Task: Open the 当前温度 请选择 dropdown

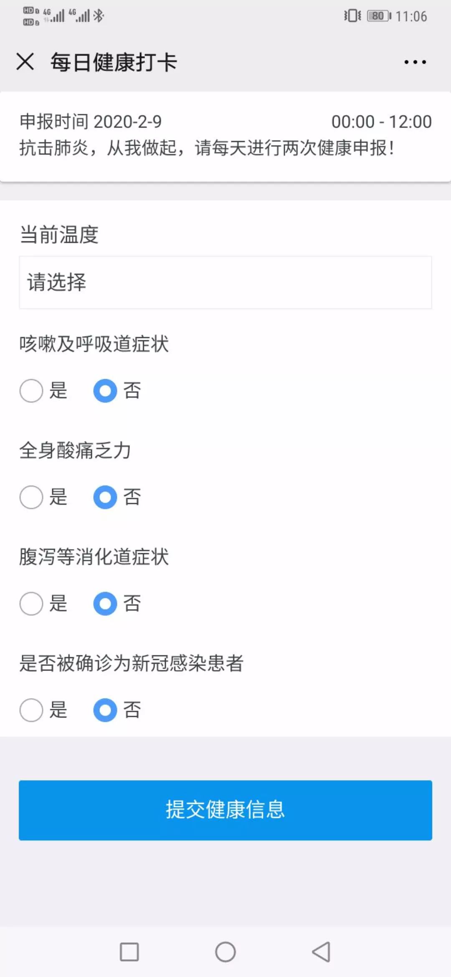Action: [225, 282]
